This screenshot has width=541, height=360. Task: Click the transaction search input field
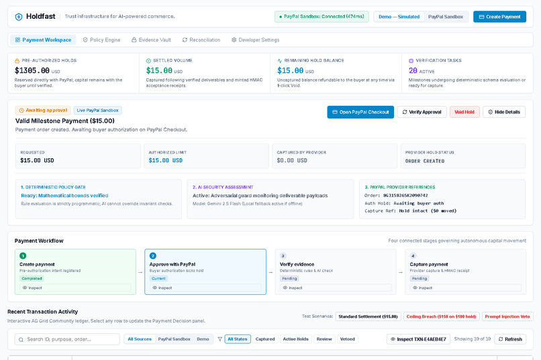67,339
